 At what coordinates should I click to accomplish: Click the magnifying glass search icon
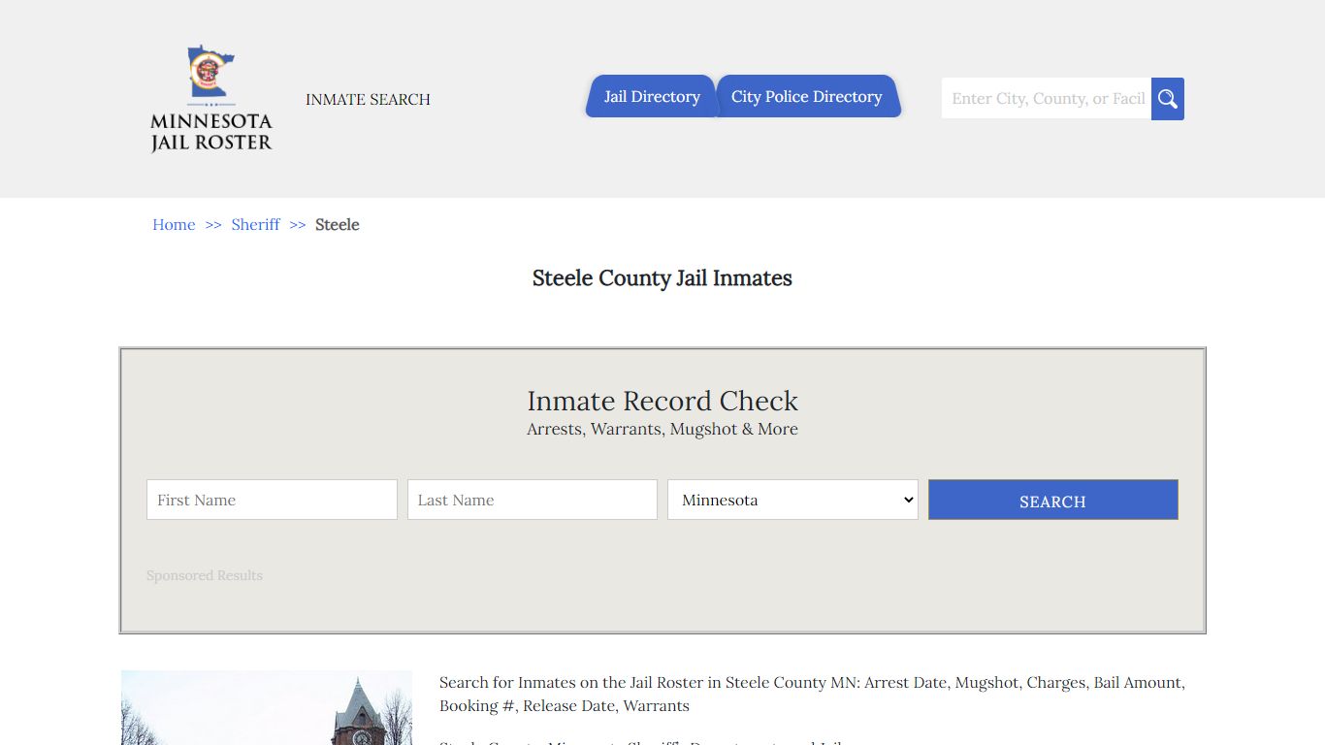[x=1168, y=99]
